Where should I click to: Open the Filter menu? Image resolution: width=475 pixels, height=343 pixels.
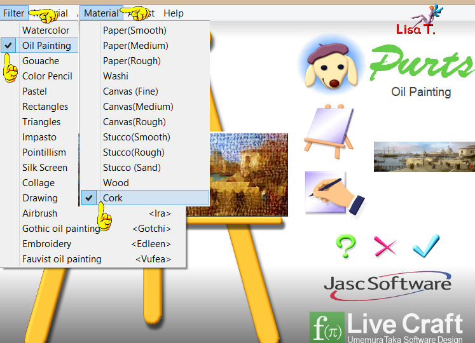coord(14,13)
